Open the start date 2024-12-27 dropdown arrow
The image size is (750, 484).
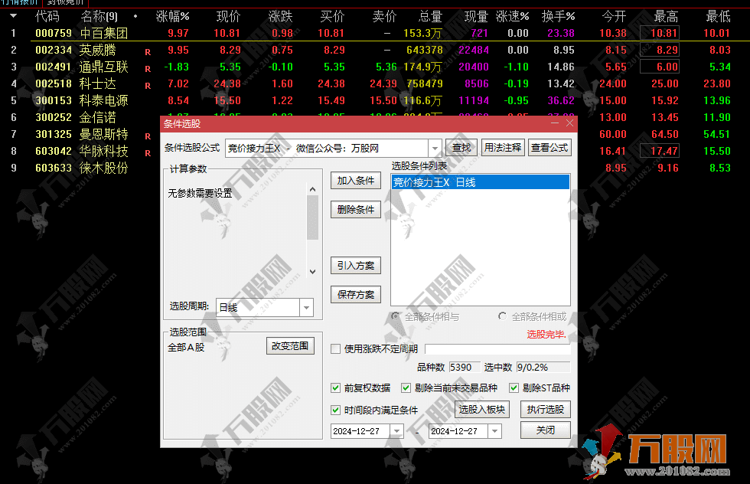[396, 431]
